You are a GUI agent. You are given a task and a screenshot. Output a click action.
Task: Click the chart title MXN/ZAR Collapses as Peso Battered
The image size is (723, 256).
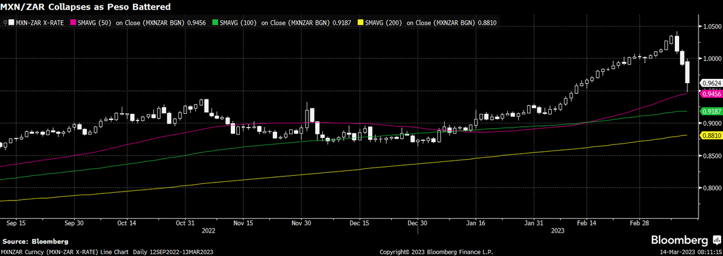[85, 7]
